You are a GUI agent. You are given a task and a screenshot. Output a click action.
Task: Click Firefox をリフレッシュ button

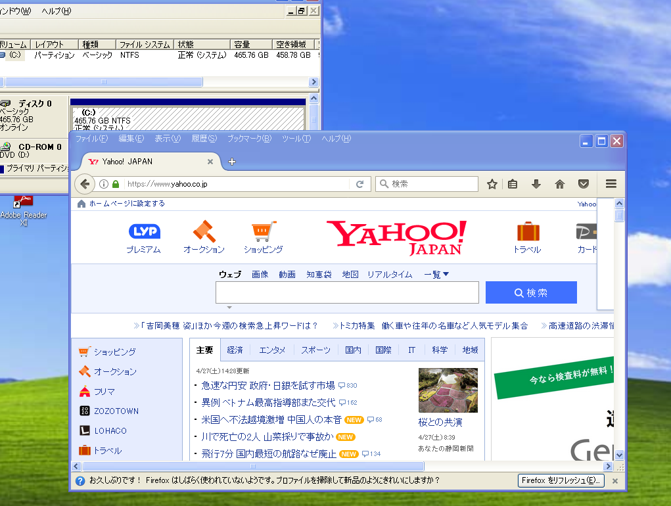coord(561,480)
